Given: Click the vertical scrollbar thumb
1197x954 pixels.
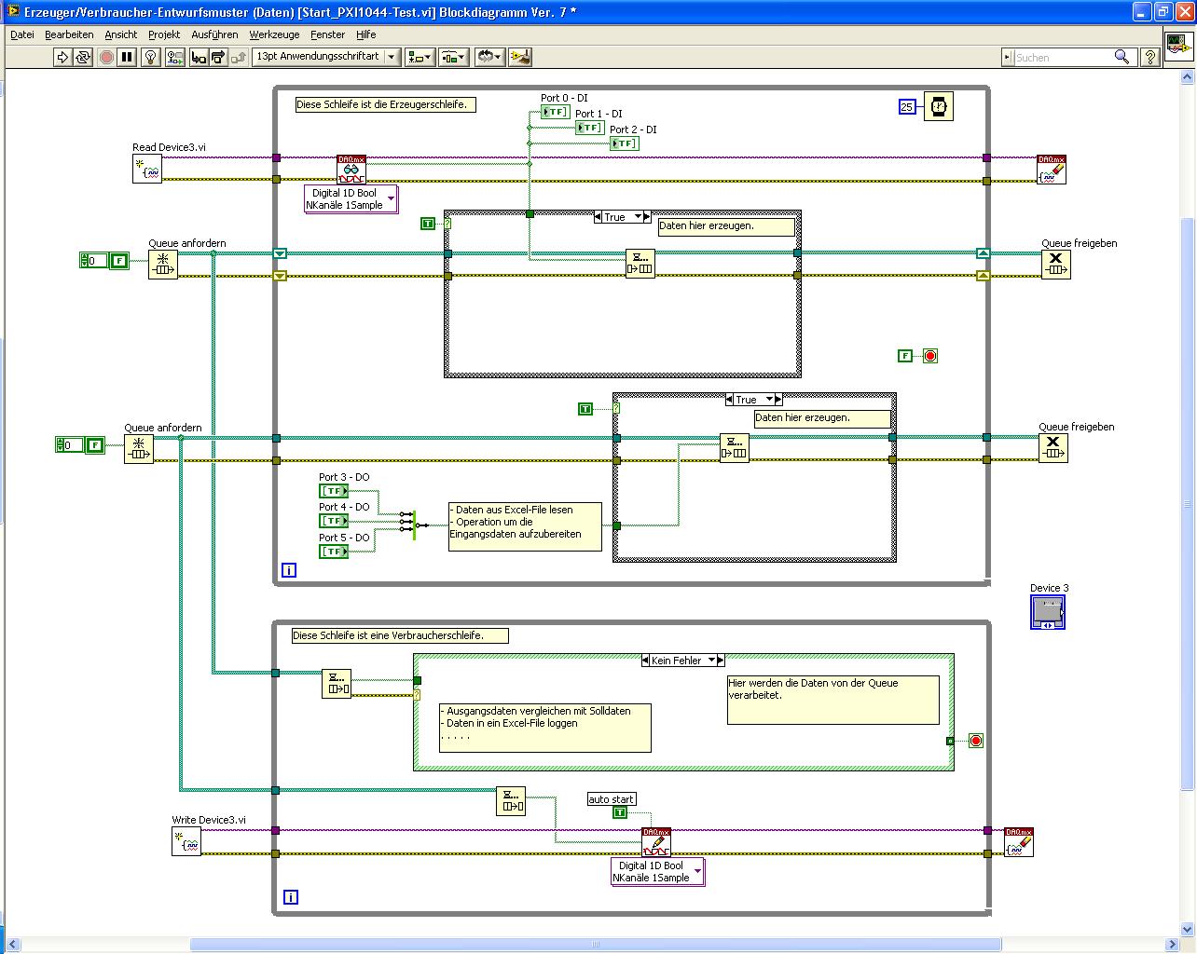Looking at the screenshot, I should [1189, 503].
